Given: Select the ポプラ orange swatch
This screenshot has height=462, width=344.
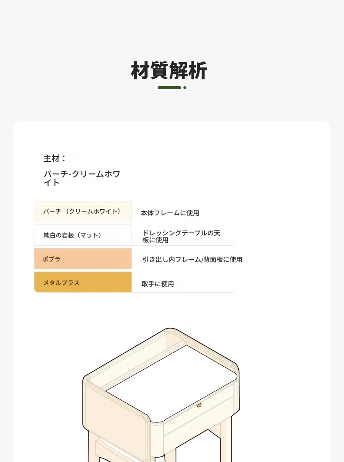Looking at the screenshot, I should [x=83, y=259].
